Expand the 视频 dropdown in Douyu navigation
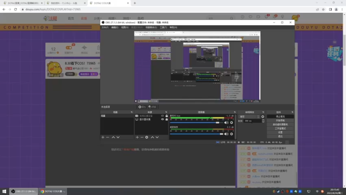The image size is (346, 195). click(112, 18)
